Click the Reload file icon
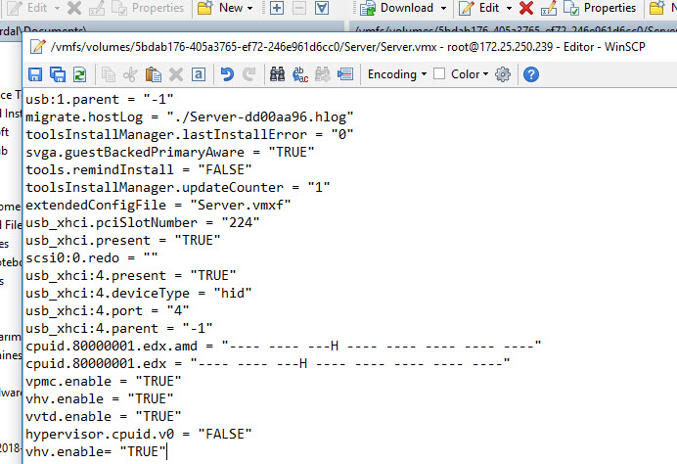This screenshot has height=464, width=677. tap(79, 74)
